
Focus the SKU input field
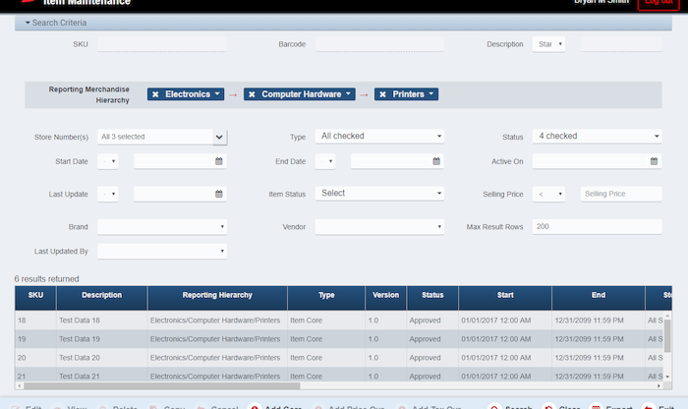162,44
